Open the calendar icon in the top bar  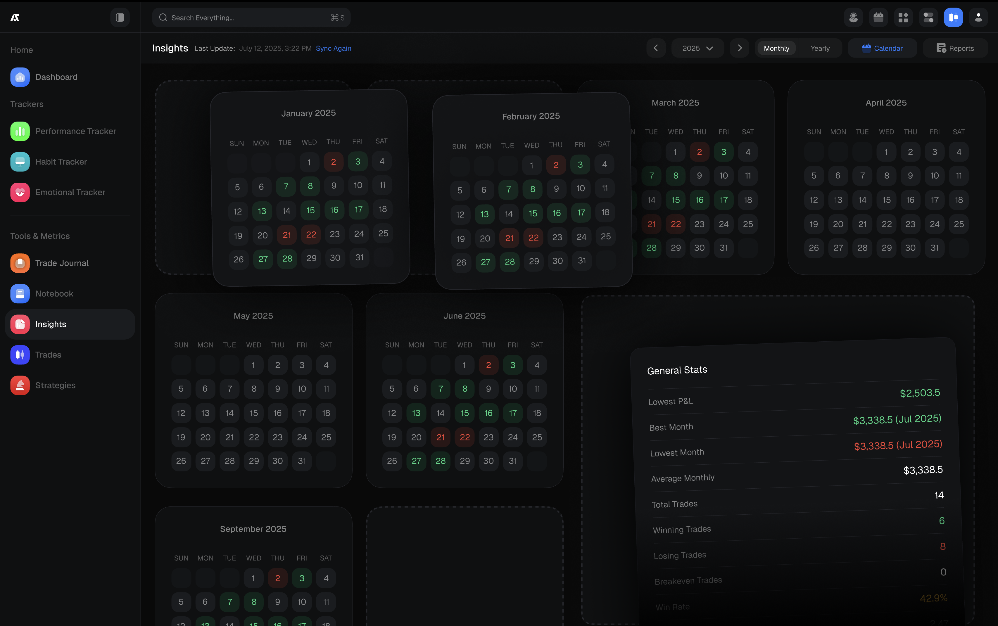click(878, 18)
